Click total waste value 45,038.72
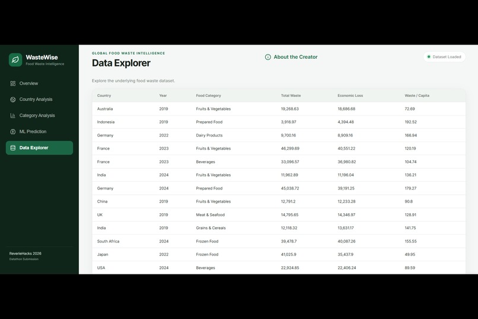Screen dimensions: 478x319 click(x=290, y=188)
